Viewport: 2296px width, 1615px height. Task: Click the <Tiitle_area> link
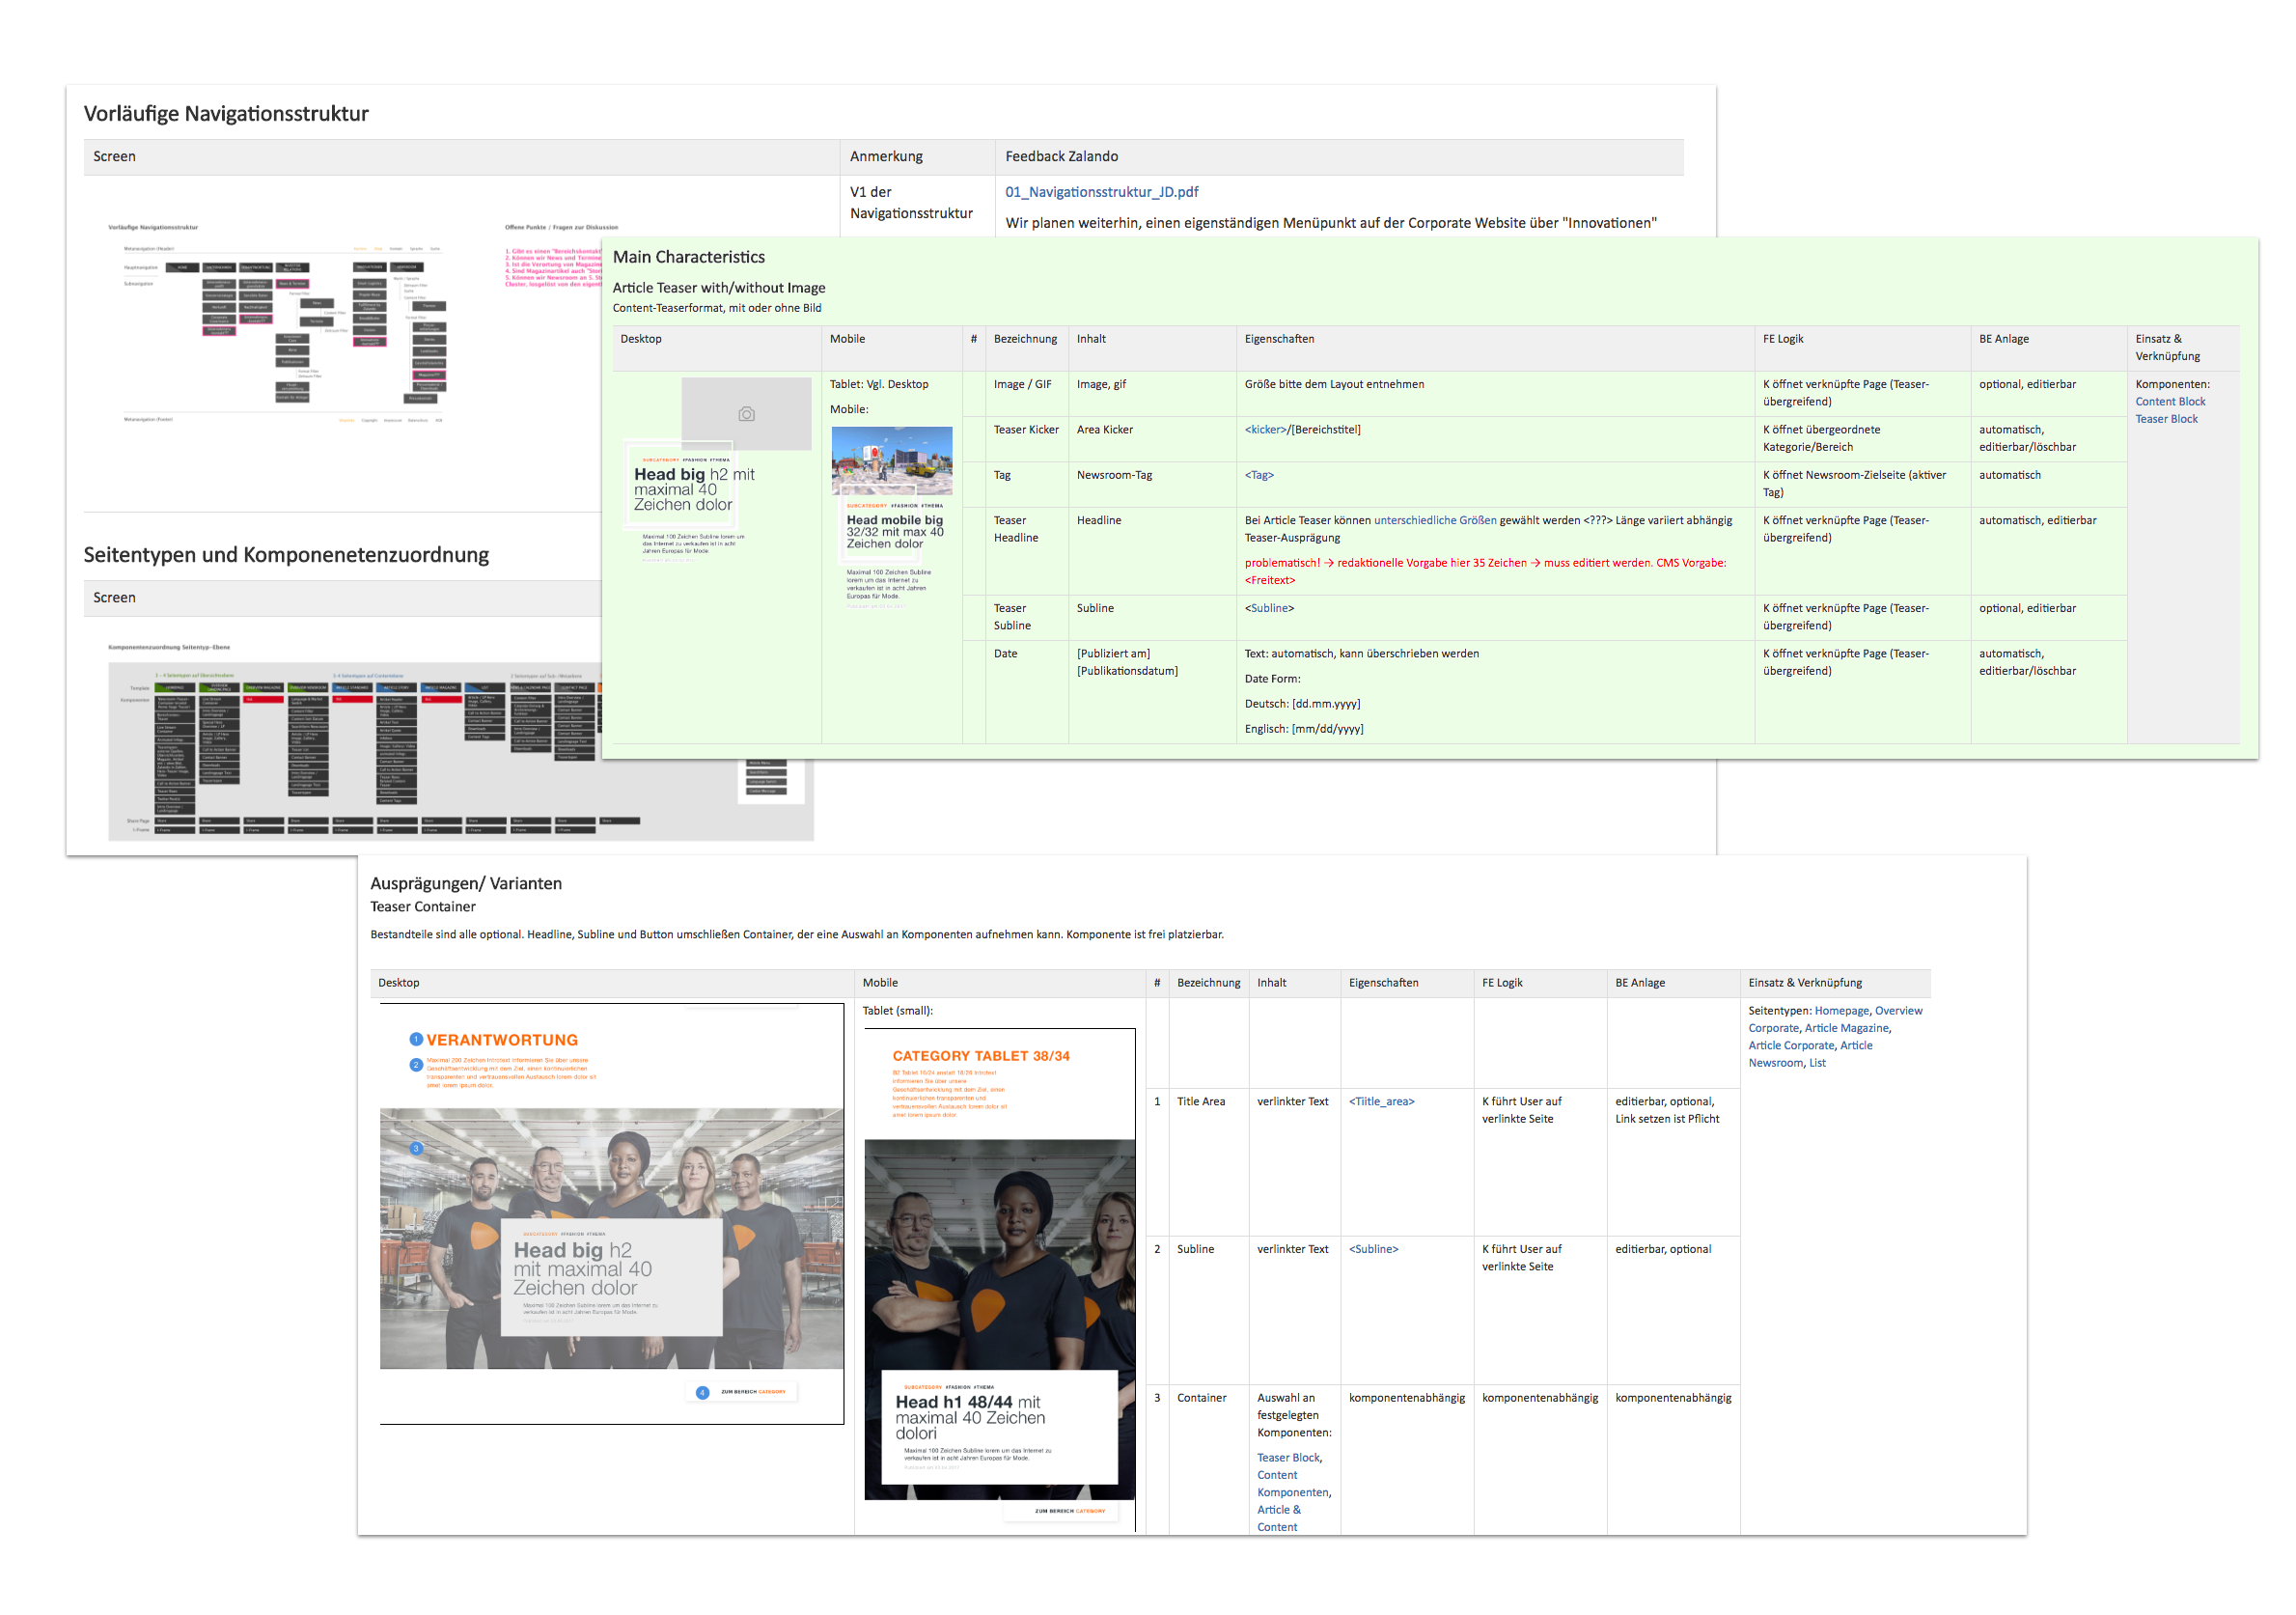click(1381, 1102)
